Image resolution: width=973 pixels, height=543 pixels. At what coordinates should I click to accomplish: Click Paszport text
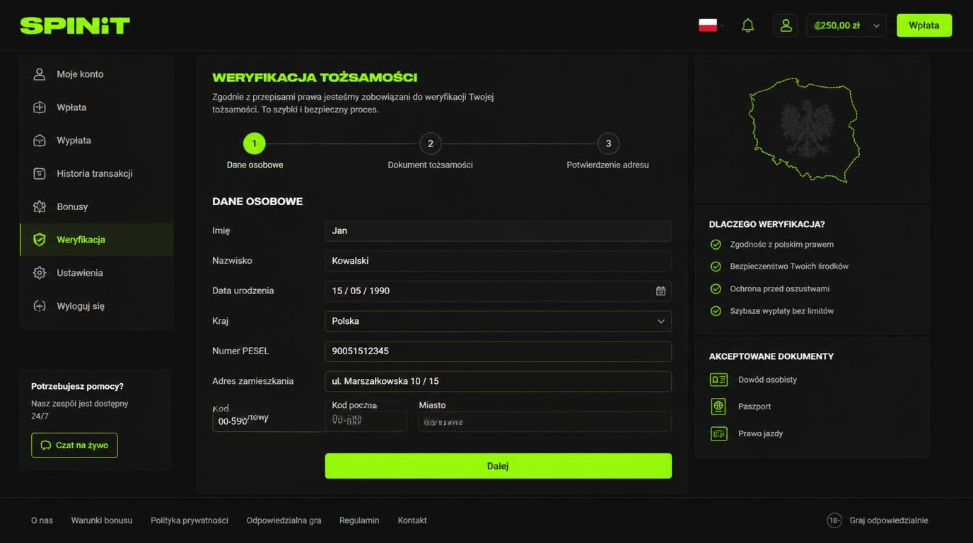[754, 407]
